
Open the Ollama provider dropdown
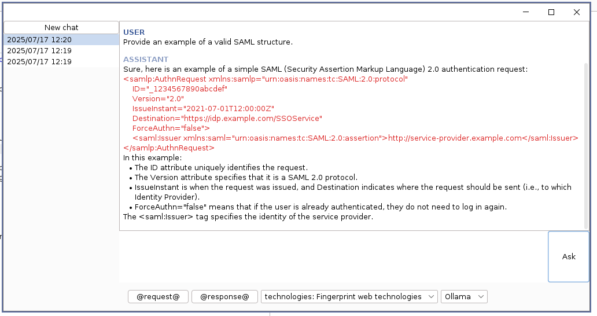tap(464, 296)
